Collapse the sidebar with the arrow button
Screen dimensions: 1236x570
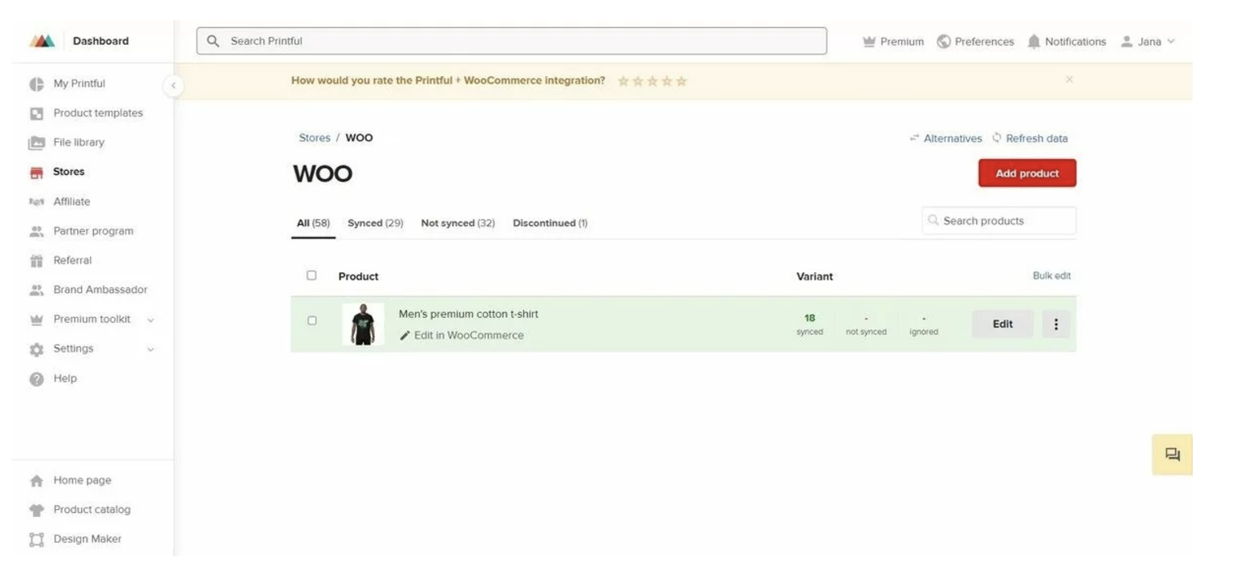pyautogui.click(x=173, y=85)
